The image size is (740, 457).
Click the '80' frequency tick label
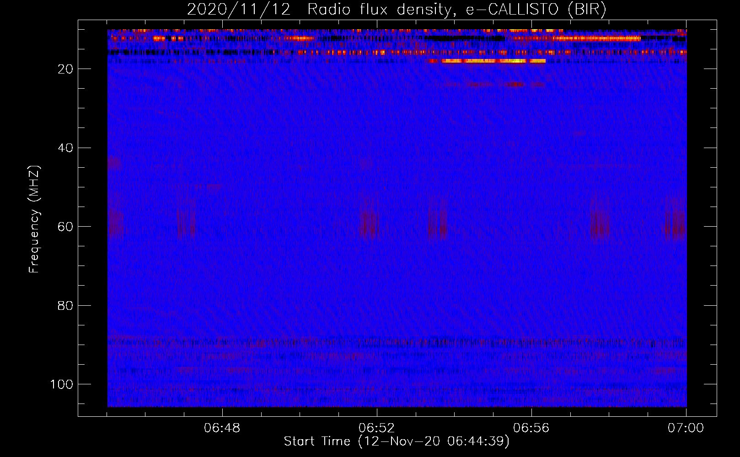pyautogui.click(x=65, y=306)
